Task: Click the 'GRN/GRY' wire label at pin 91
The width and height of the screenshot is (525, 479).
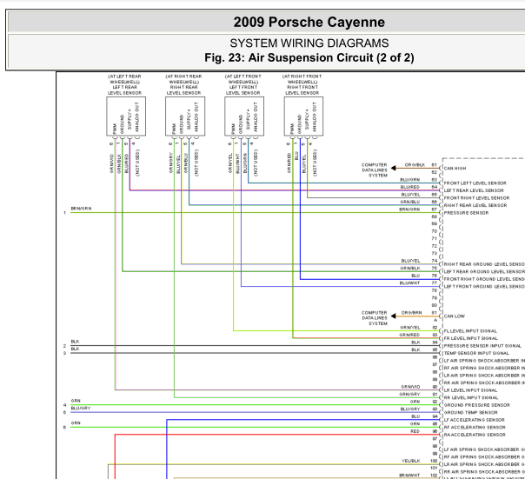Action: pos(409,395)
